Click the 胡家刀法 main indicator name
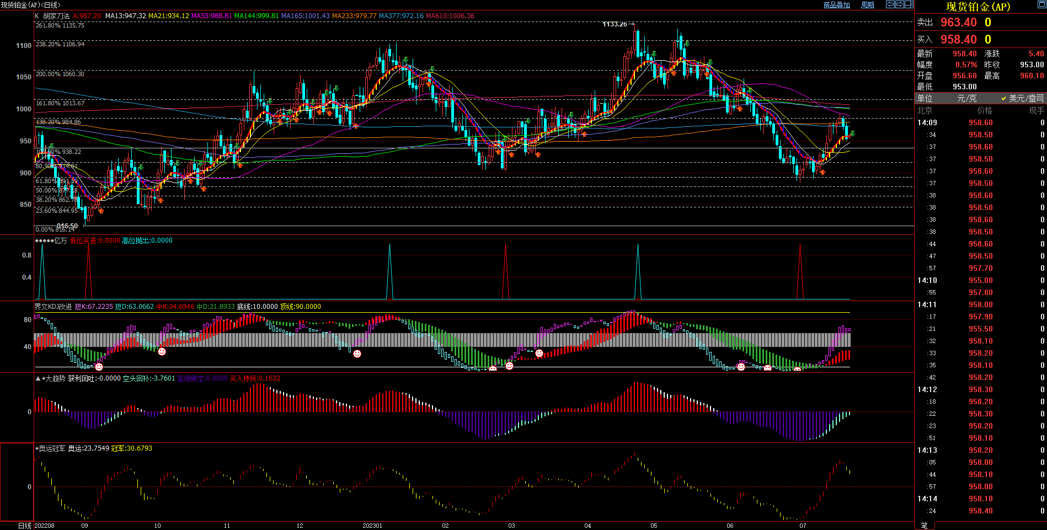 tap(56, 16)
